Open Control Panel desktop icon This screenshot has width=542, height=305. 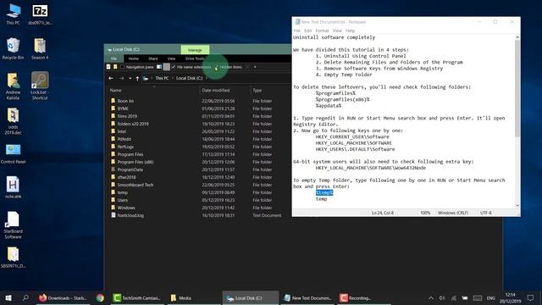coord(14,154)
